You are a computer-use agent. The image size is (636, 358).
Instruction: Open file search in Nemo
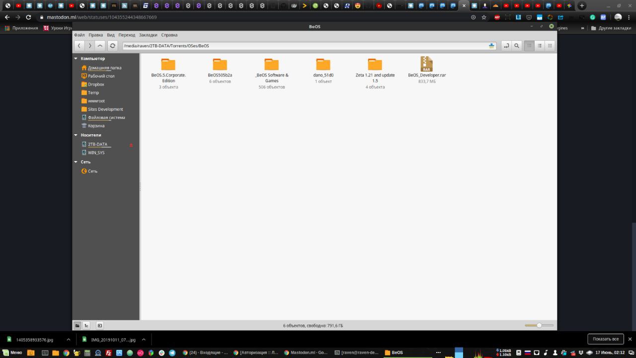tap(517, 46)
